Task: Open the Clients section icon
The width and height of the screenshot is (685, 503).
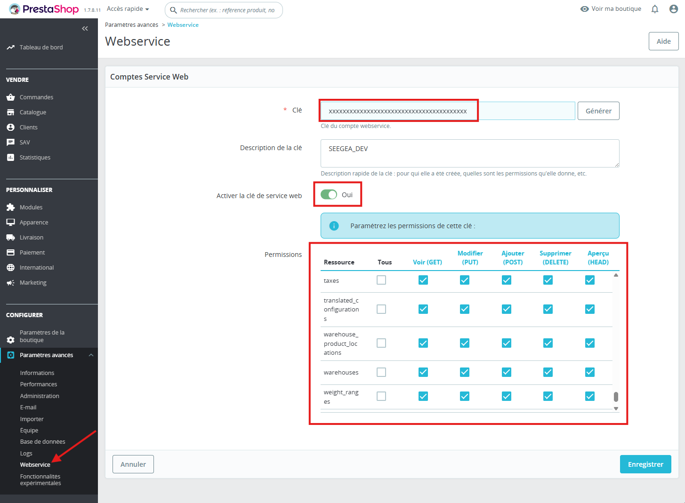Action: pyautogui.click(x=11, y=127)
